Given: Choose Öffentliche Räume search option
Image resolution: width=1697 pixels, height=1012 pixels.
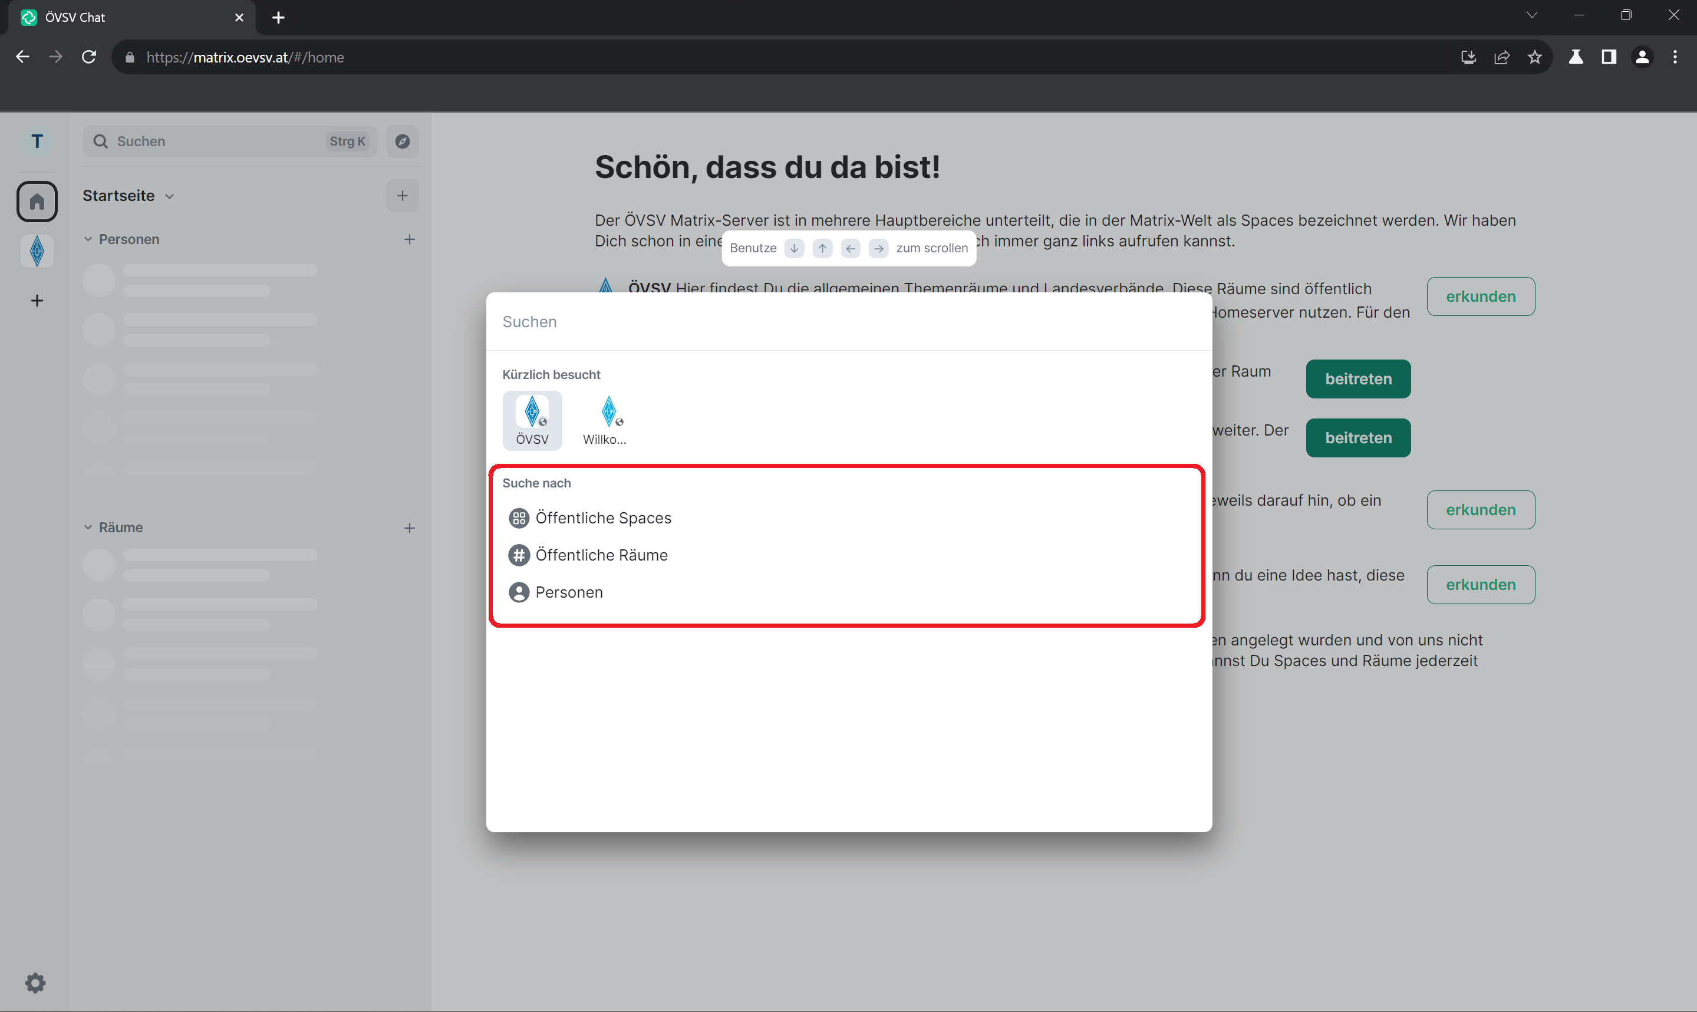Looking at the screenshot, I should click(x=848, y=555).
